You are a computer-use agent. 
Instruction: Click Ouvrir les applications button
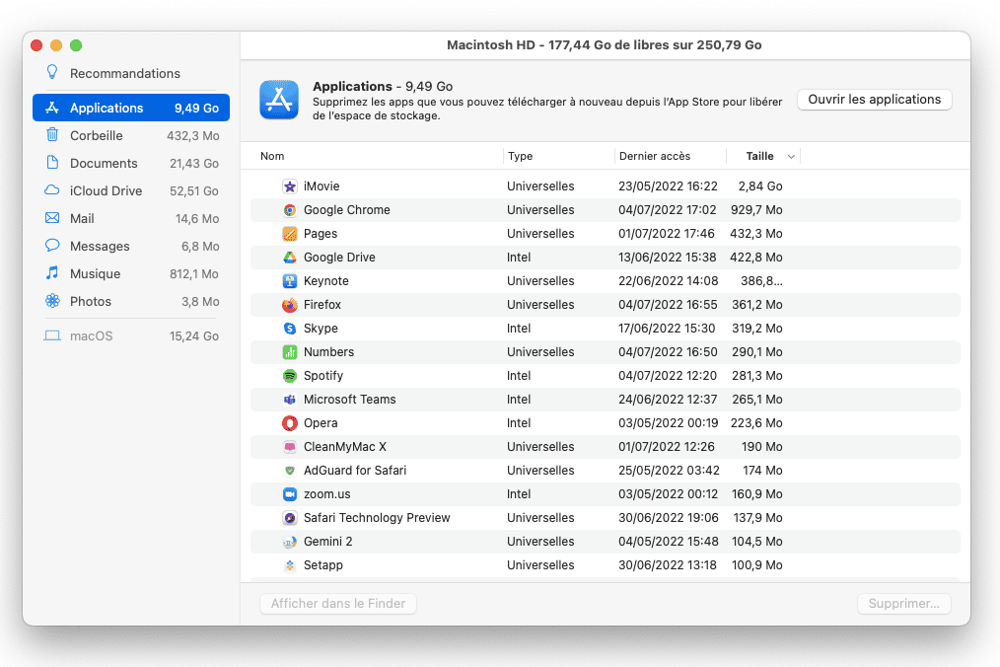point(875,100)
